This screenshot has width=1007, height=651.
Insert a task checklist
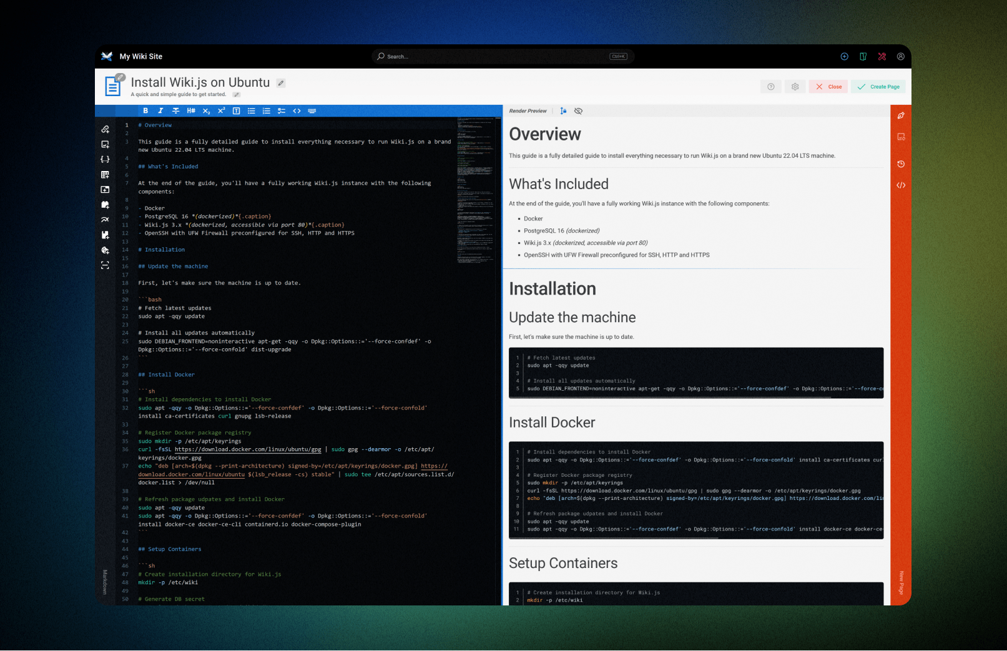282,110
